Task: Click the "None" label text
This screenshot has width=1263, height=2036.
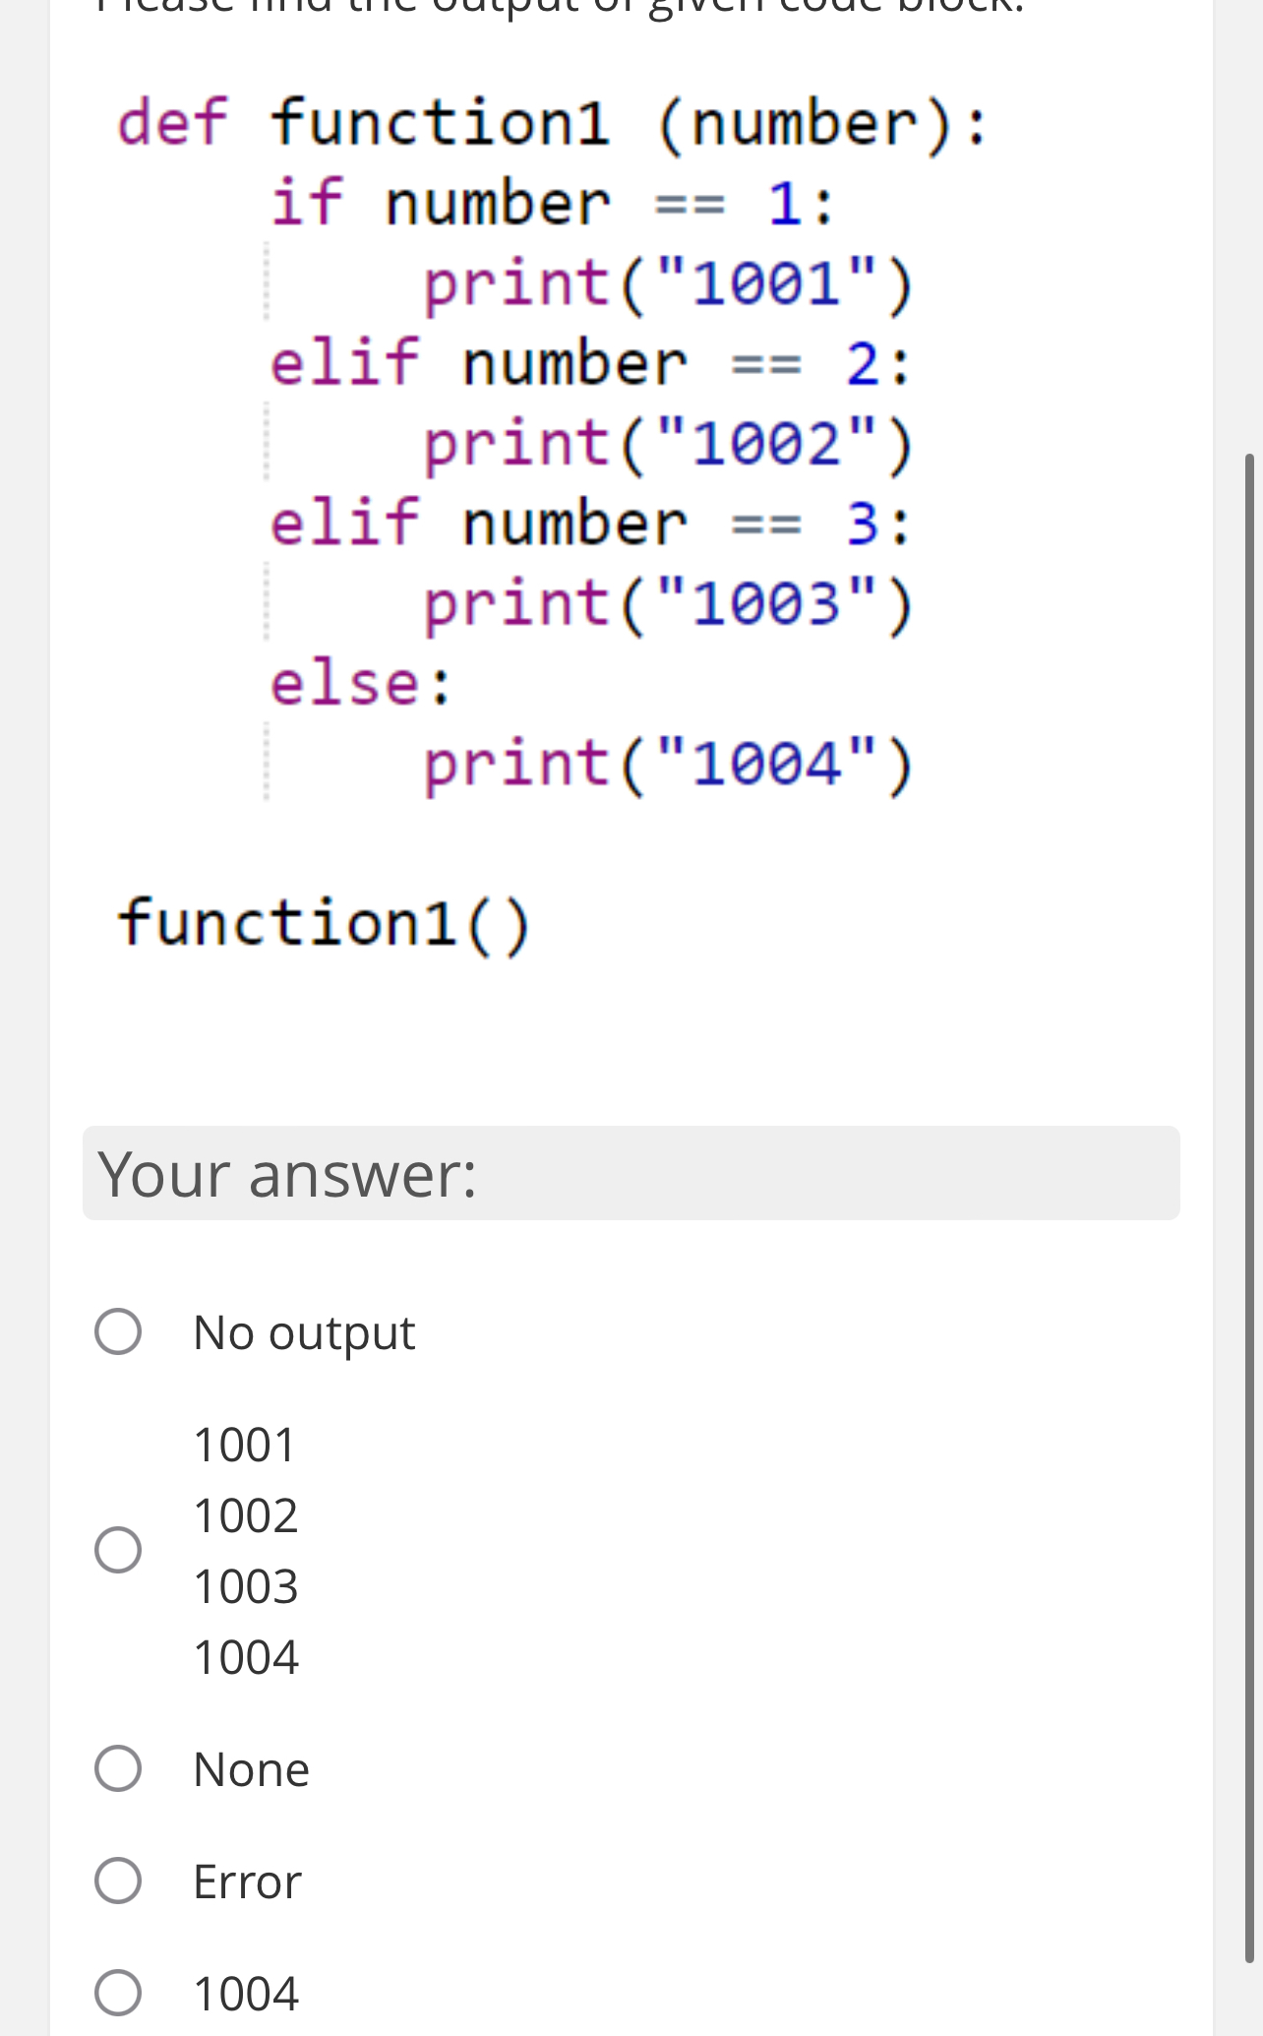Action: 251,1767
